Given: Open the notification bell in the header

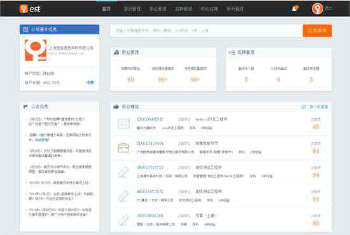Looking at the screenshot, I should tap(295, 9).
